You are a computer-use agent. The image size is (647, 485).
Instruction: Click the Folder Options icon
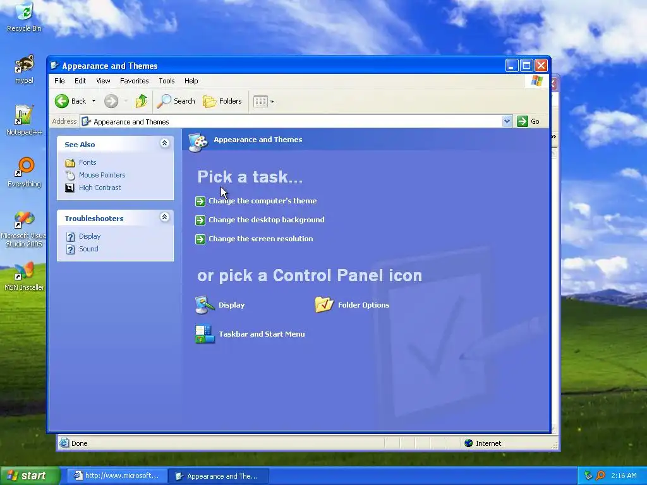click(324, 305)
